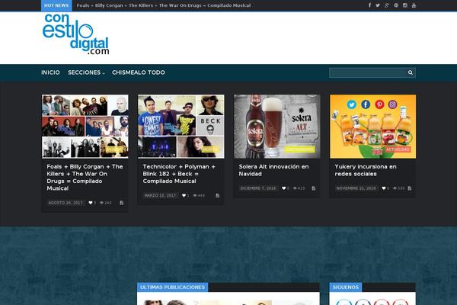The image size is (457, 305).
Task: Open the Yukery juice bottles thumbnail
Action: (x=372, y=127)
